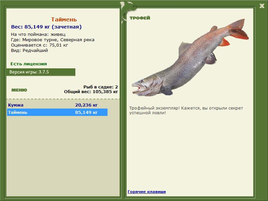
Task: Click the ТРОФЕЙ heading
Action: click(140, 18)
